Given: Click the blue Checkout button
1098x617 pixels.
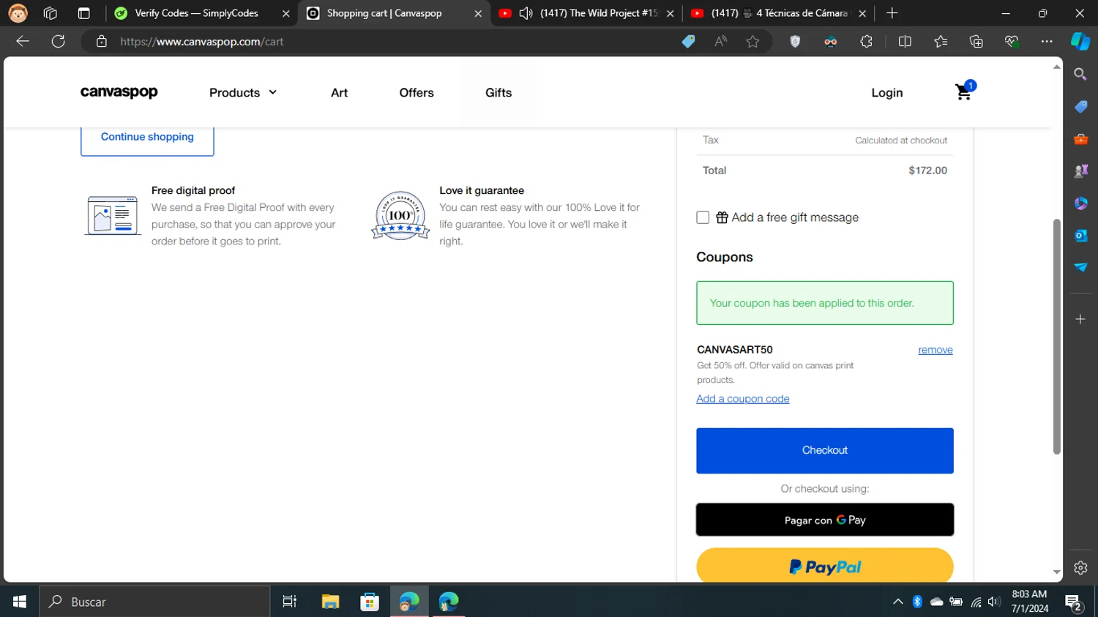Looking at the screenshot, I should click(825, 451).
